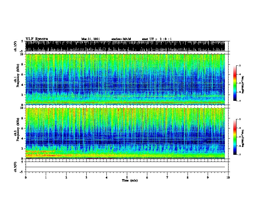
Task: Click inside the ch.1 spectrogram panel
Action: coord(125,79)
